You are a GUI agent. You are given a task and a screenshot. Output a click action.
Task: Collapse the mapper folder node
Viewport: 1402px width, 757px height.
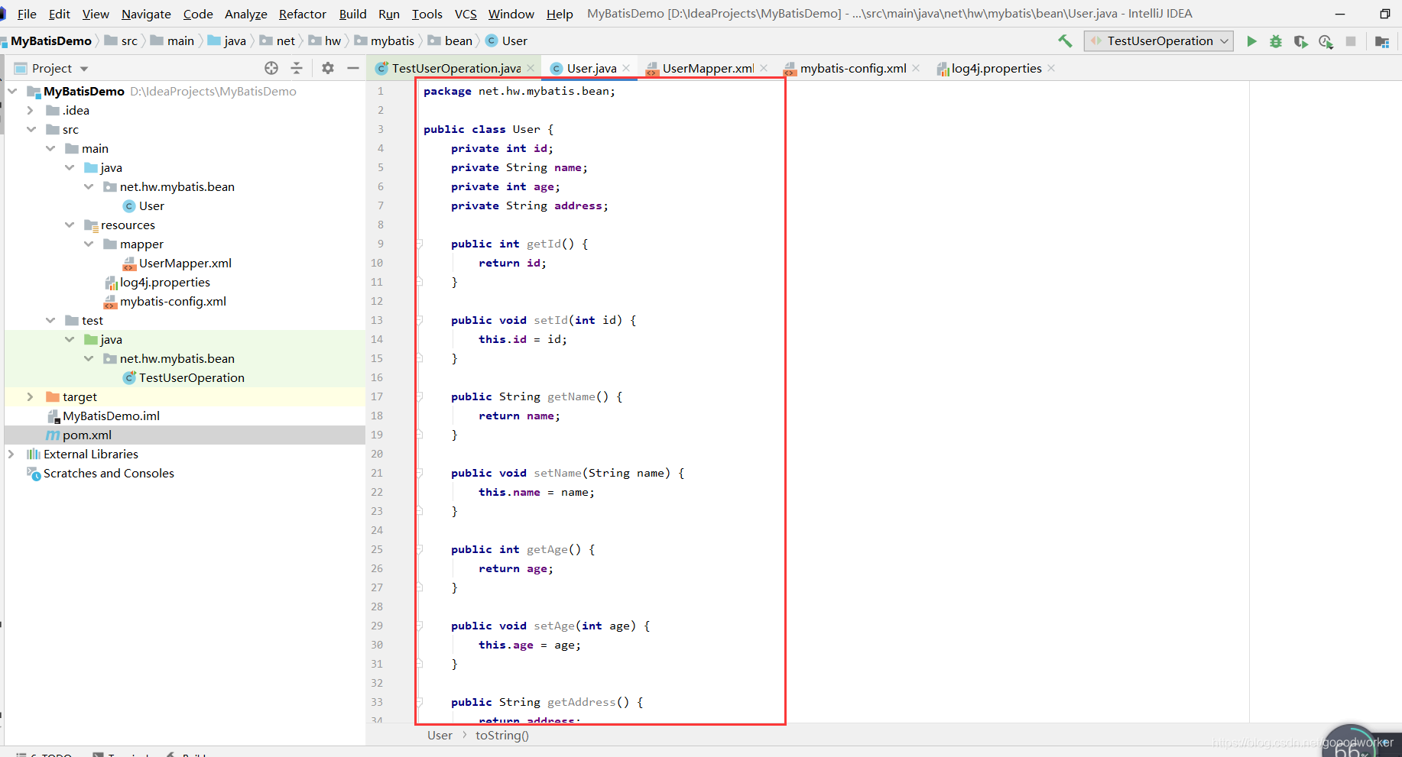(89, 244)
